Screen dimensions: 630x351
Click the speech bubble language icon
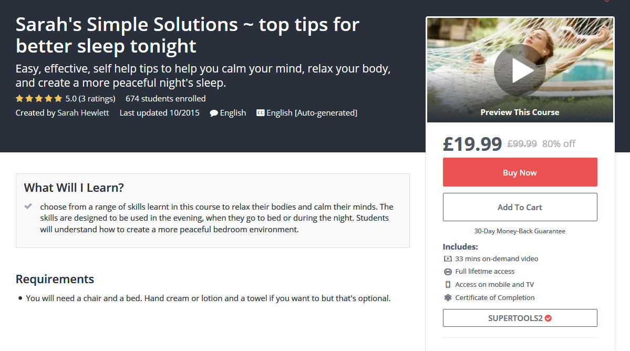pyautogui.click(x=214, y=113)
